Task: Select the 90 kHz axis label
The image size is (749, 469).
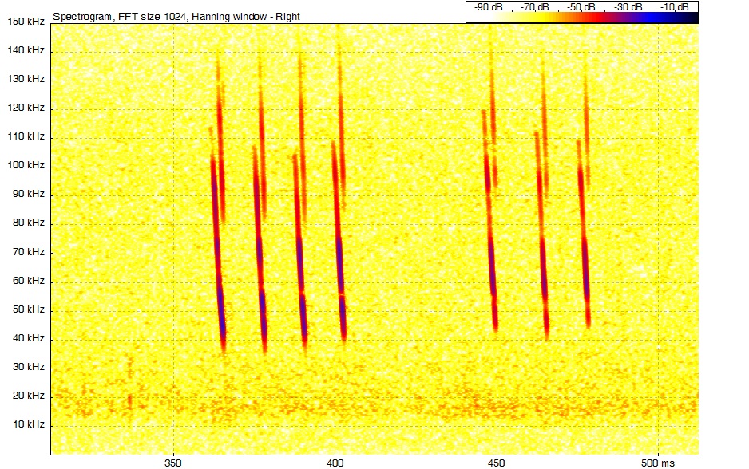Action: (28, 194)
